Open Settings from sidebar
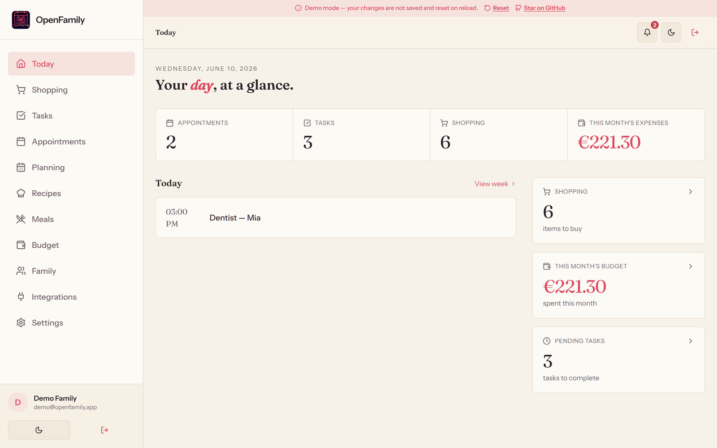This screenshot has width=717, height=448. [x=71, y=323]
